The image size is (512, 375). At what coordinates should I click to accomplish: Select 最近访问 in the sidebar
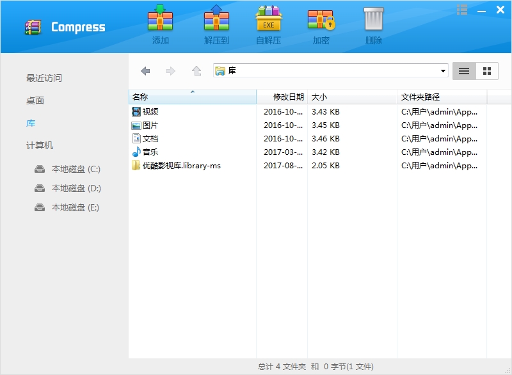(44, 78)
